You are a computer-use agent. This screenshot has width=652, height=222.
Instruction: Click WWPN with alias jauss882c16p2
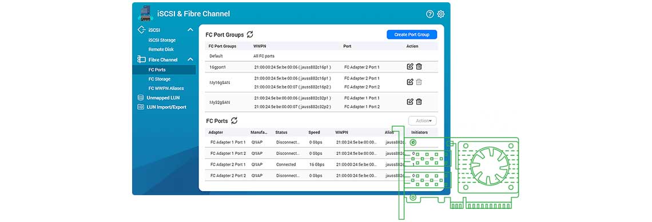(x=293, y=87)
